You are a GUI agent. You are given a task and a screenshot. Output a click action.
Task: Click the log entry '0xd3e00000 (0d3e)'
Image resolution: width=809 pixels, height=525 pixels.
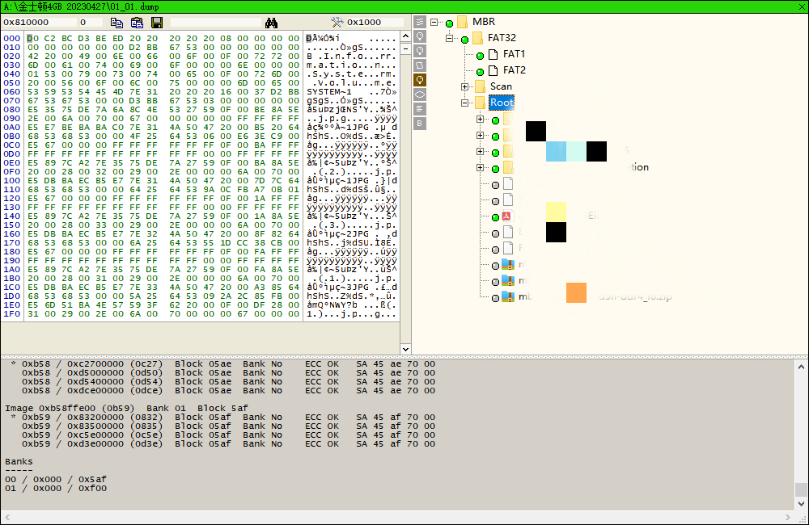[x=115, y=443]
